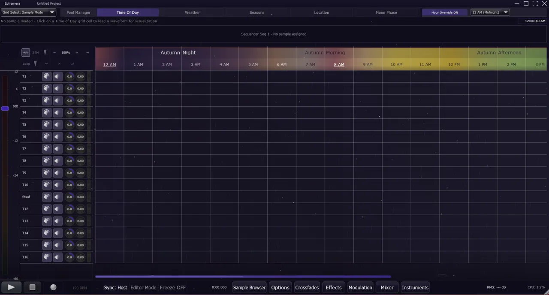
Task: Toggle Freeze OFF in the status bar
Action: (172, 287)
